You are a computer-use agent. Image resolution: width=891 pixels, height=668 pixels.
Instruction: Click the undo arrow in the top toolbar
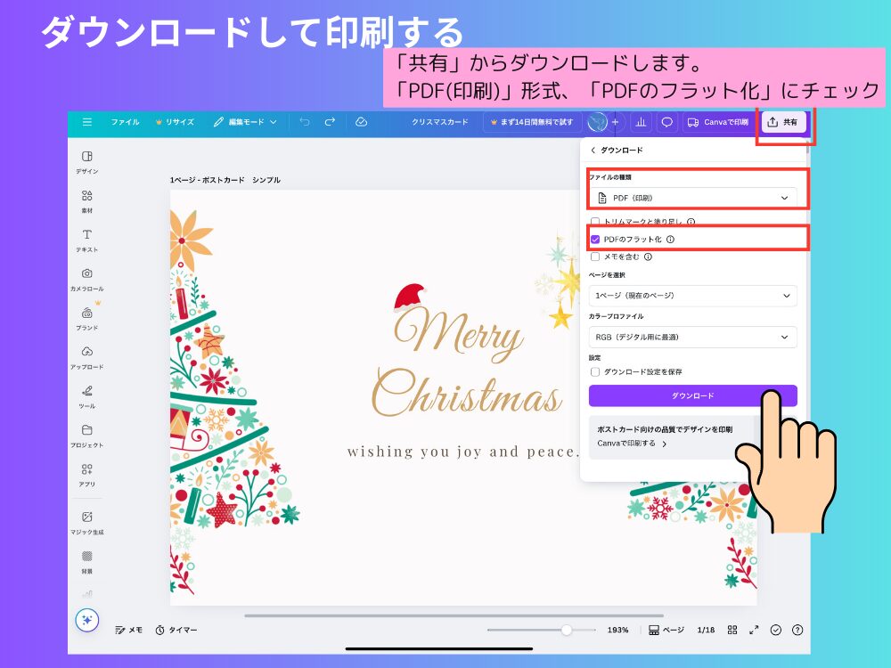[x=305, y=122]
